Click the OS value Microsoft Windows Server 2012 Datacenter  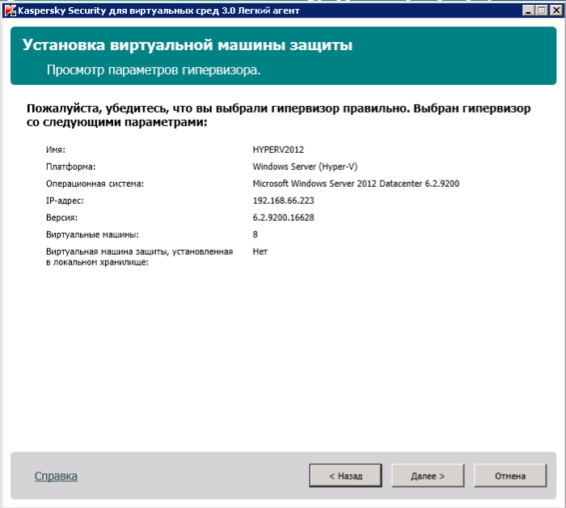click(356, 184)
